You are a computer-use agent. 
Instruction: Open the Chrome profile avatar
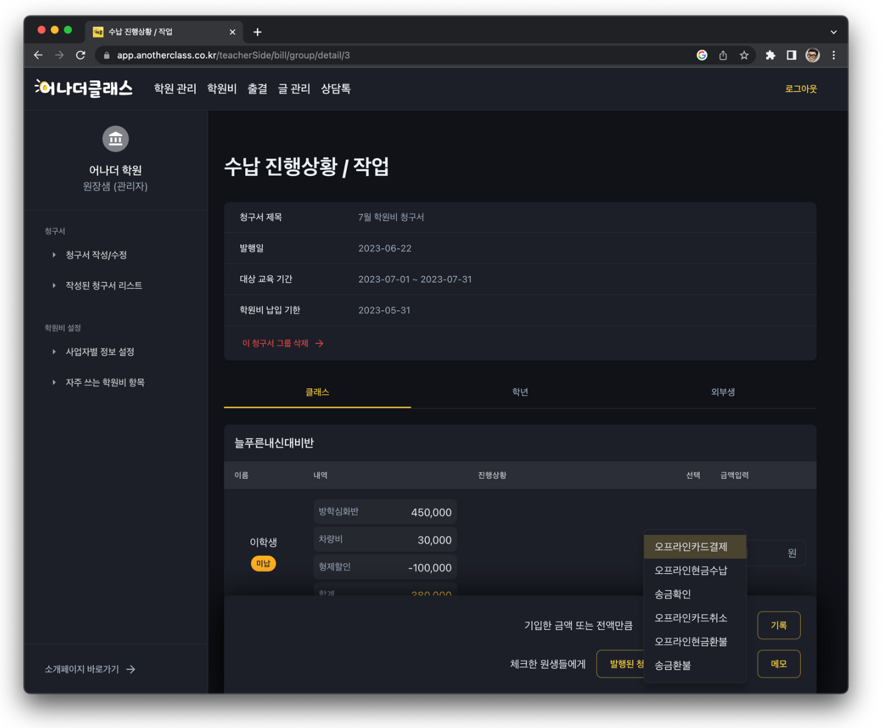pyautogui.click(x=812, y=55)
